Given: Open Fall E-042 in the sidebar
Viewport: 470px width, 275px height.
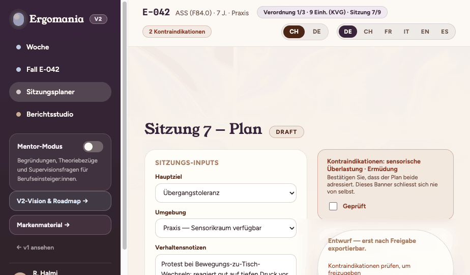Looking at the screenshot, I should [x=60, y=69].
